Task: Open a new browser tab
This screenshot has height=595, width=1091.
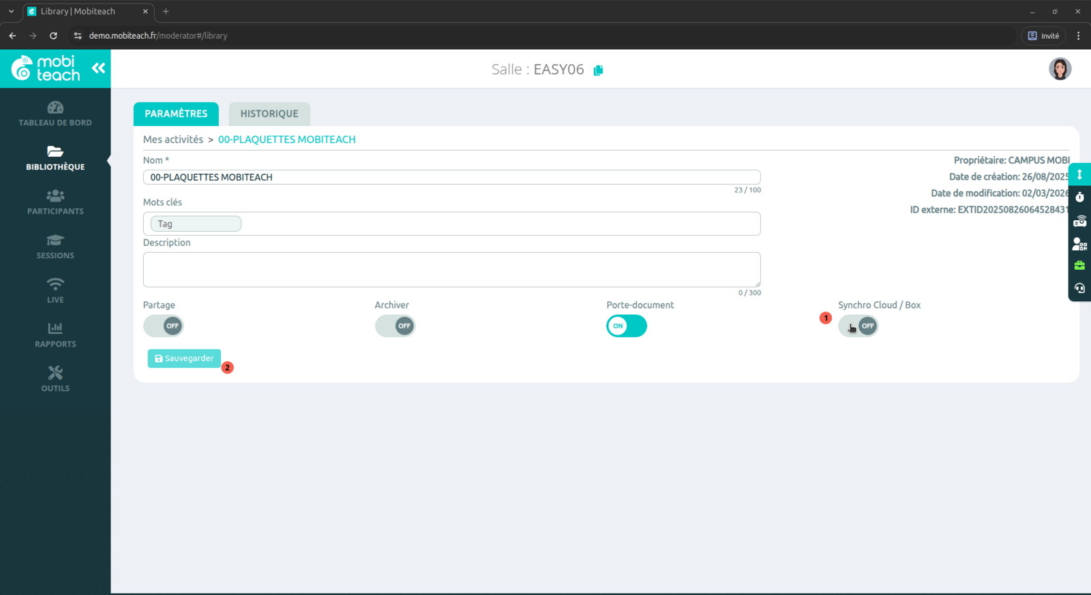Action: pos(166,11)
